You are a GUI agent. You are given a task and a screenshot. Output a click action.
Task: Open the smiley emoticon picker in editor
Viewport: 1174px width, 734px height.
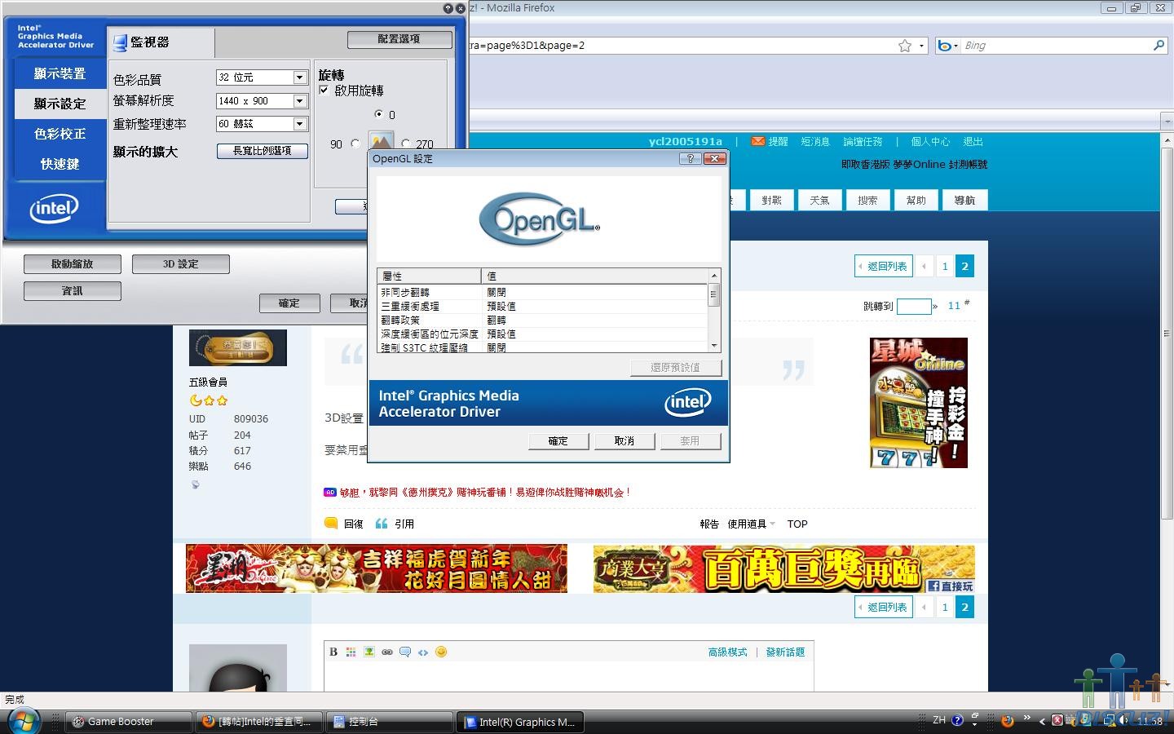(x=441, y=652)
